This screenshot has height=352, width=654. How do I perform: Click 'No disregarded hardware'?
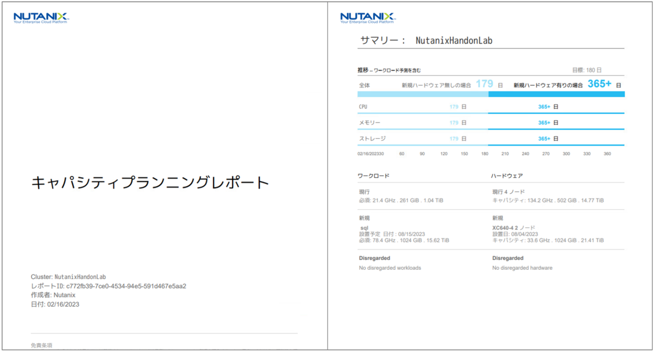pyautogui.click(x=522, y=268)
